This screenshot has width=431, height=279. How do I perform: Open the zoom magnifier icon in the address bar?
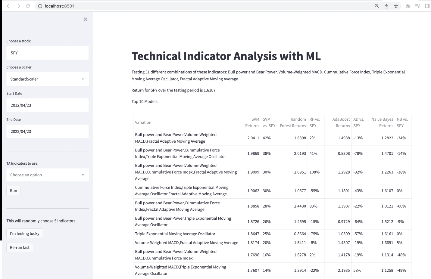pyautogui.click(x=377, y=6)
